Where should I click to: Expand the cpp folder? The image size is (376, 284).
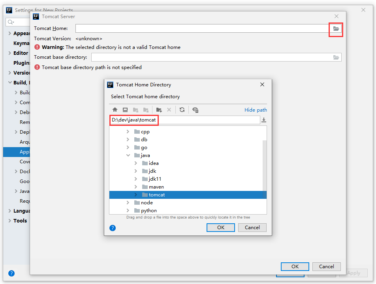(x=128, y=131)
